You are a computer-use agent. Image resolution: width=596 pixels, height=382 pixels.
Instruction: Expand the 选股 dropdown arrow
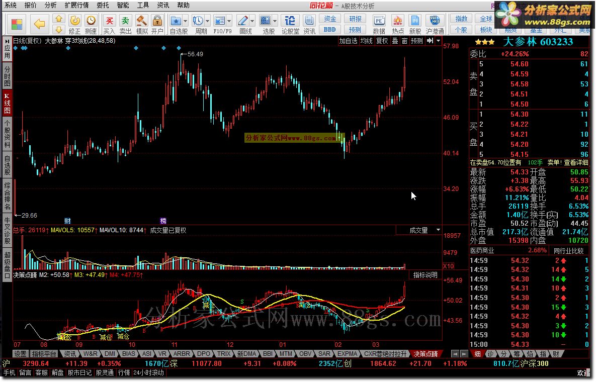pyautogui.click(x=275, y=21)
